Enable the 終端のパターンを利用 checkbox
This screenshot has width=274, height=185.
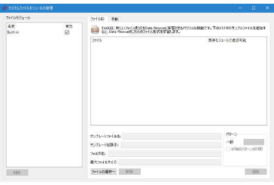tap(228, 148)
